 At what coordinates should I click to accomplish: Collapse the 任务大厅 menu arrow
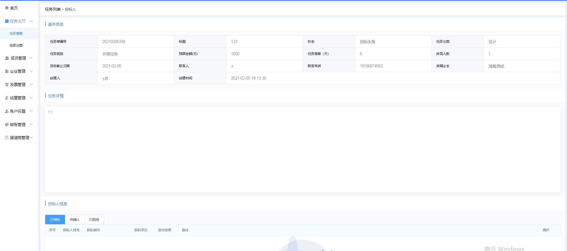(x=31, y=21)
